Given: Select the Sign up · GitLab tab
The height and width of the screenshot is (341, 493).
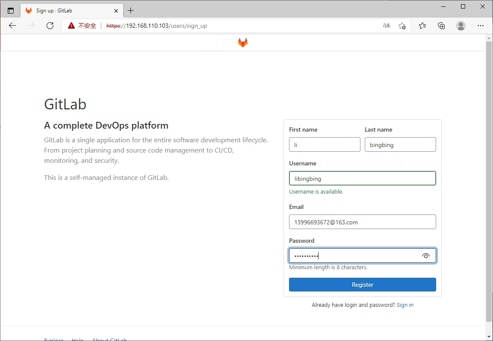Looking at the screenshot, I should (72, 11).
